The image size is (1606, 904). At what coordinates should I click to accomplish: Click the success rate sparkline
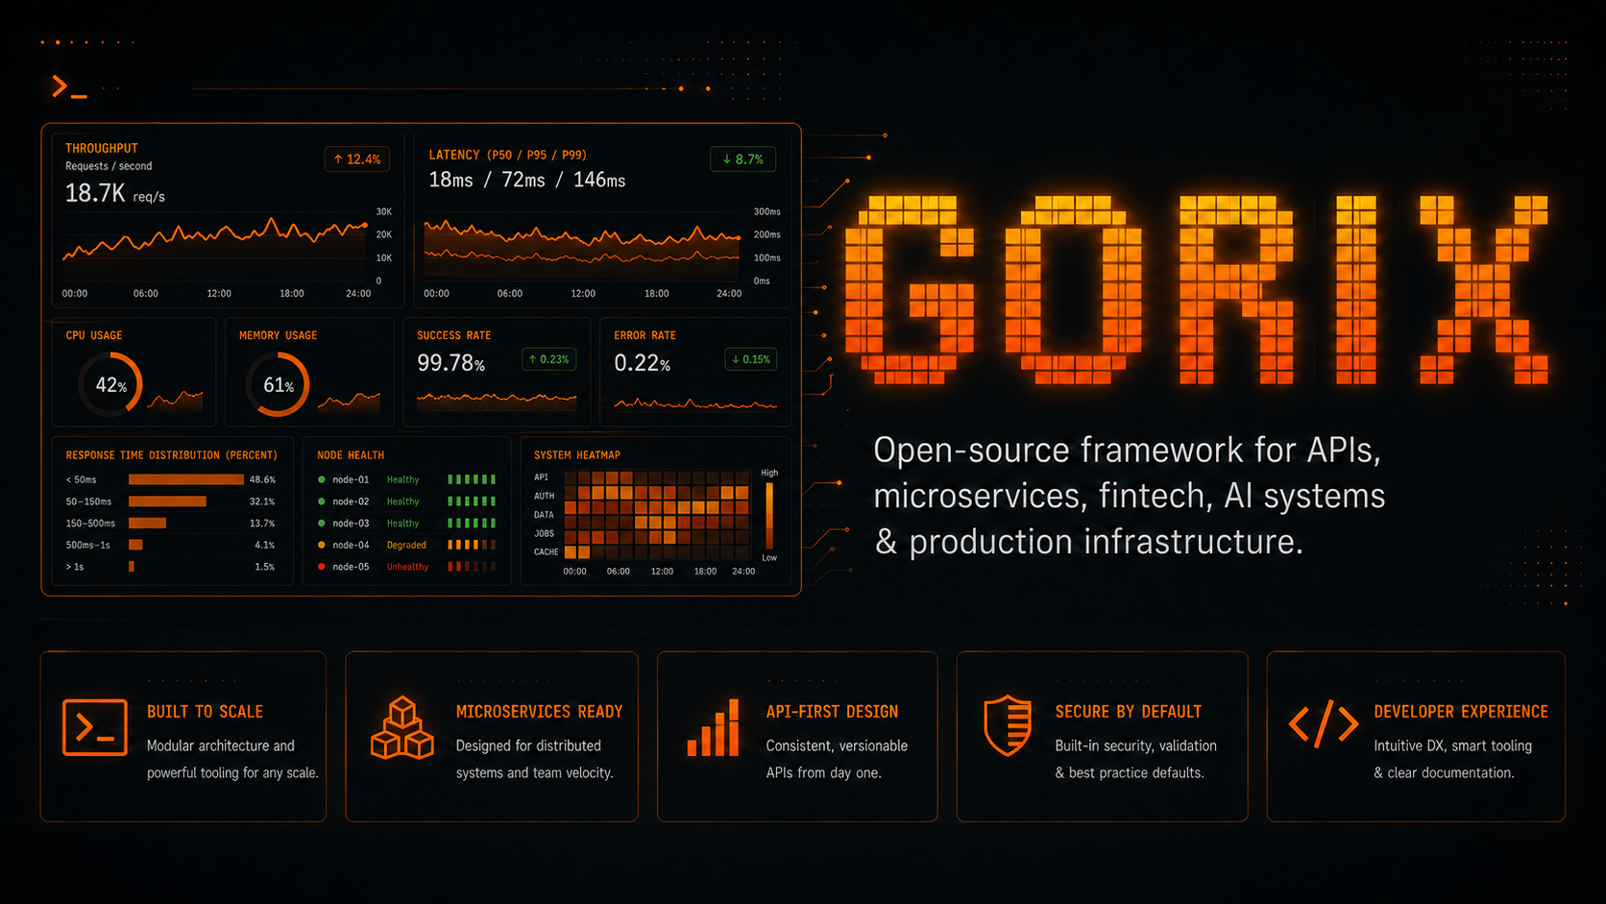click(497, 398)
